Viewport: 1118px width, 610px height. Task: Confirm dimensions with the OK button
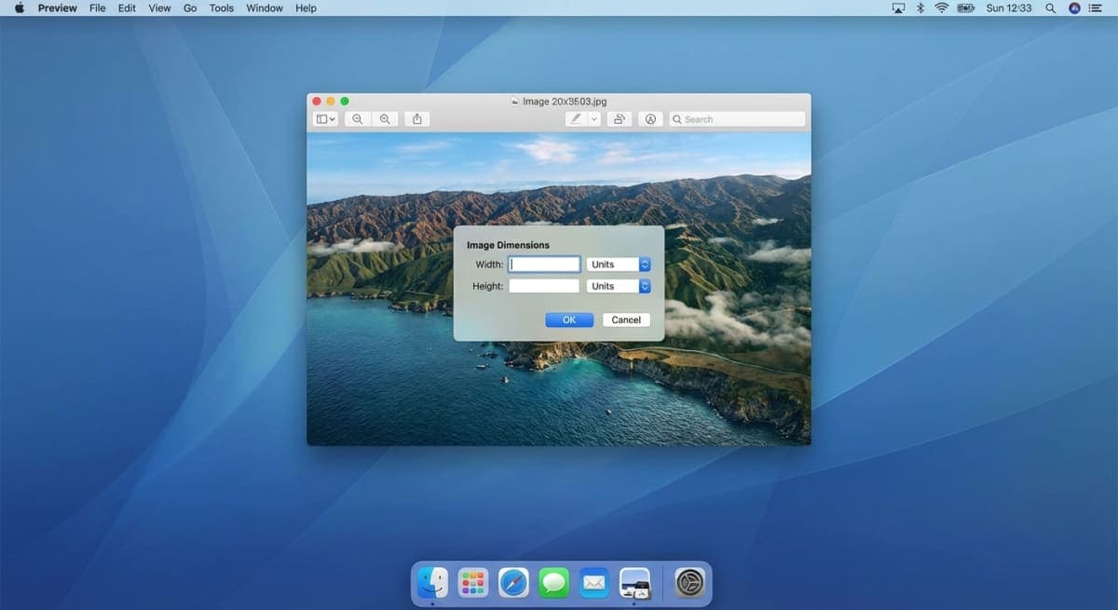click(568, 319)
